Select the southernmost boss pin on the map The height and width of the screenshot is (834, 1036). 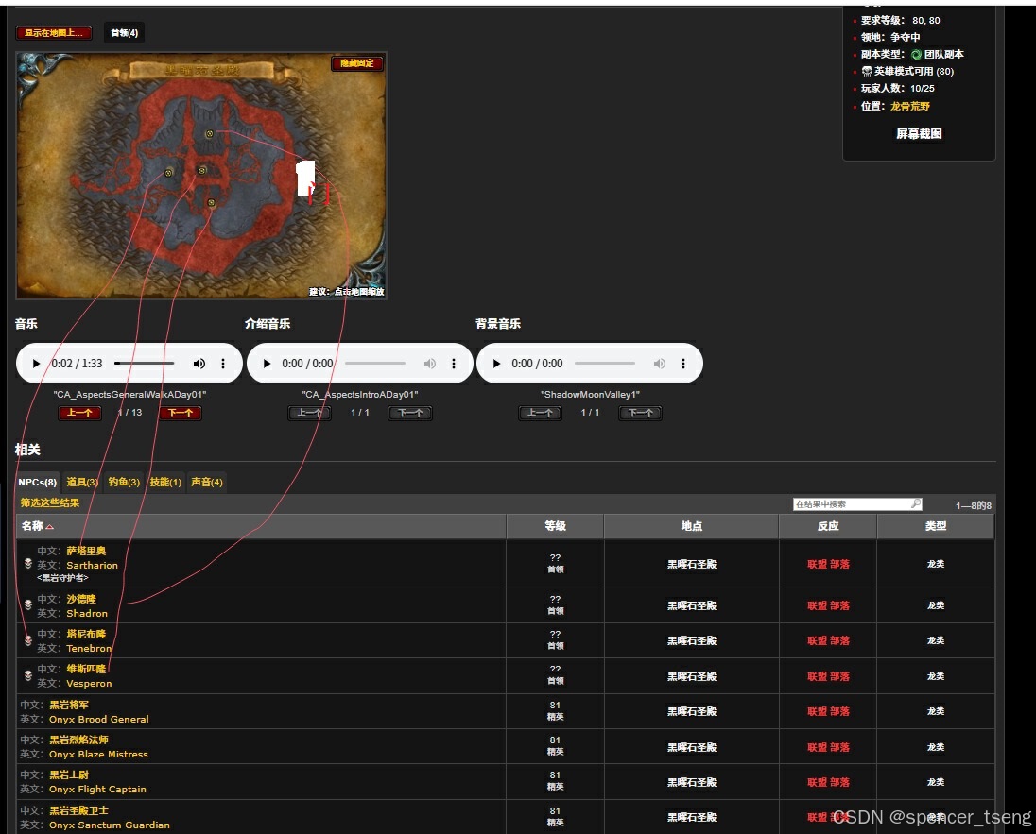pyautogui.click(x=212, y=203)
